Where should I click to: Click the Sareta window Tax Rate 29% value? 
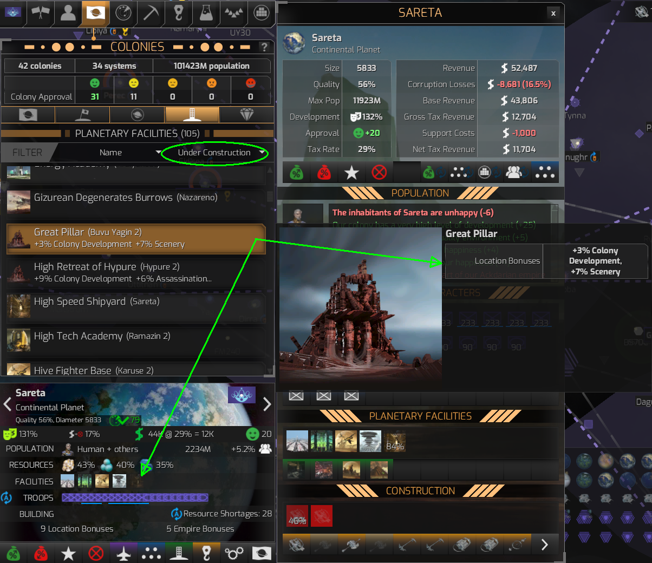(367, 149)
